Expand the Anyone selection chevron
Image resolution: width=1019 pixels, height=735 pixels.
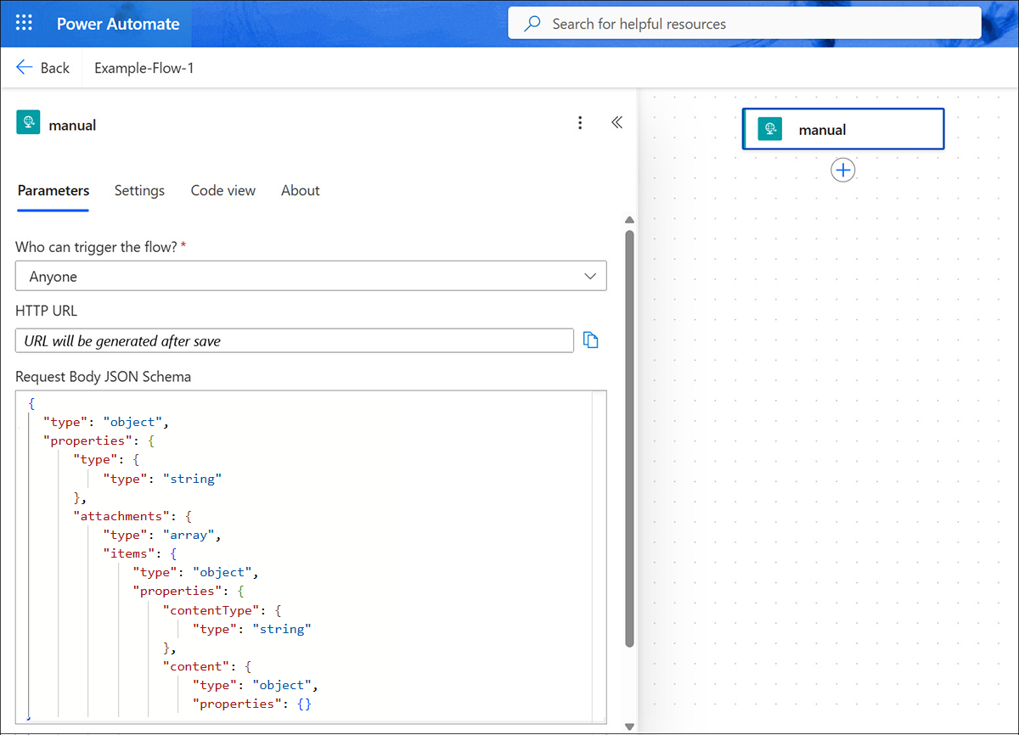click(x=589, y=275)
